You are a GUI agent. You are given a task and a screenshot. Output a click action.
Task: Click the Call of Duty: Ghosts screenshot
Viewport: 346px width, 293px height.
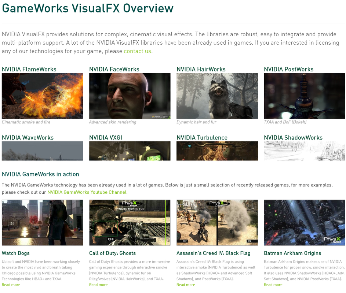tap(130, 222)
